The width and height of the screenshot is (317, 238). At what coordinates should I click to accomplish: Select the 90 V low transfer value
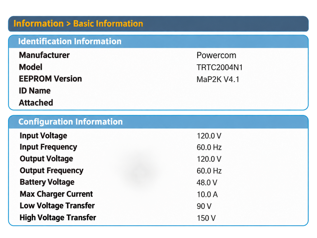point(204,206)
